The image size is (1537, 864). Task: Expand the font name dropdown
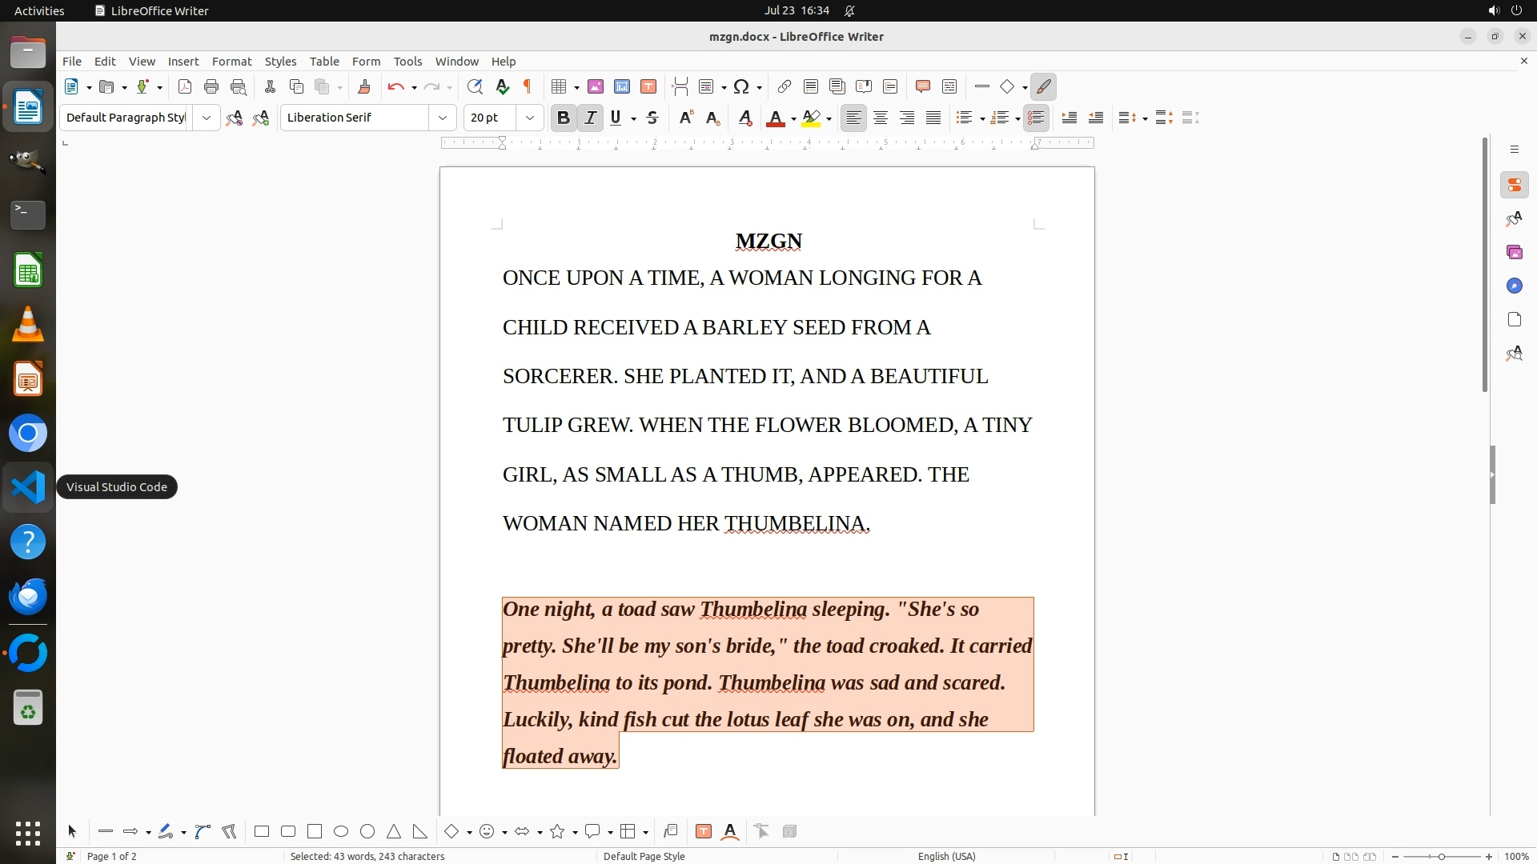[442, 118]
